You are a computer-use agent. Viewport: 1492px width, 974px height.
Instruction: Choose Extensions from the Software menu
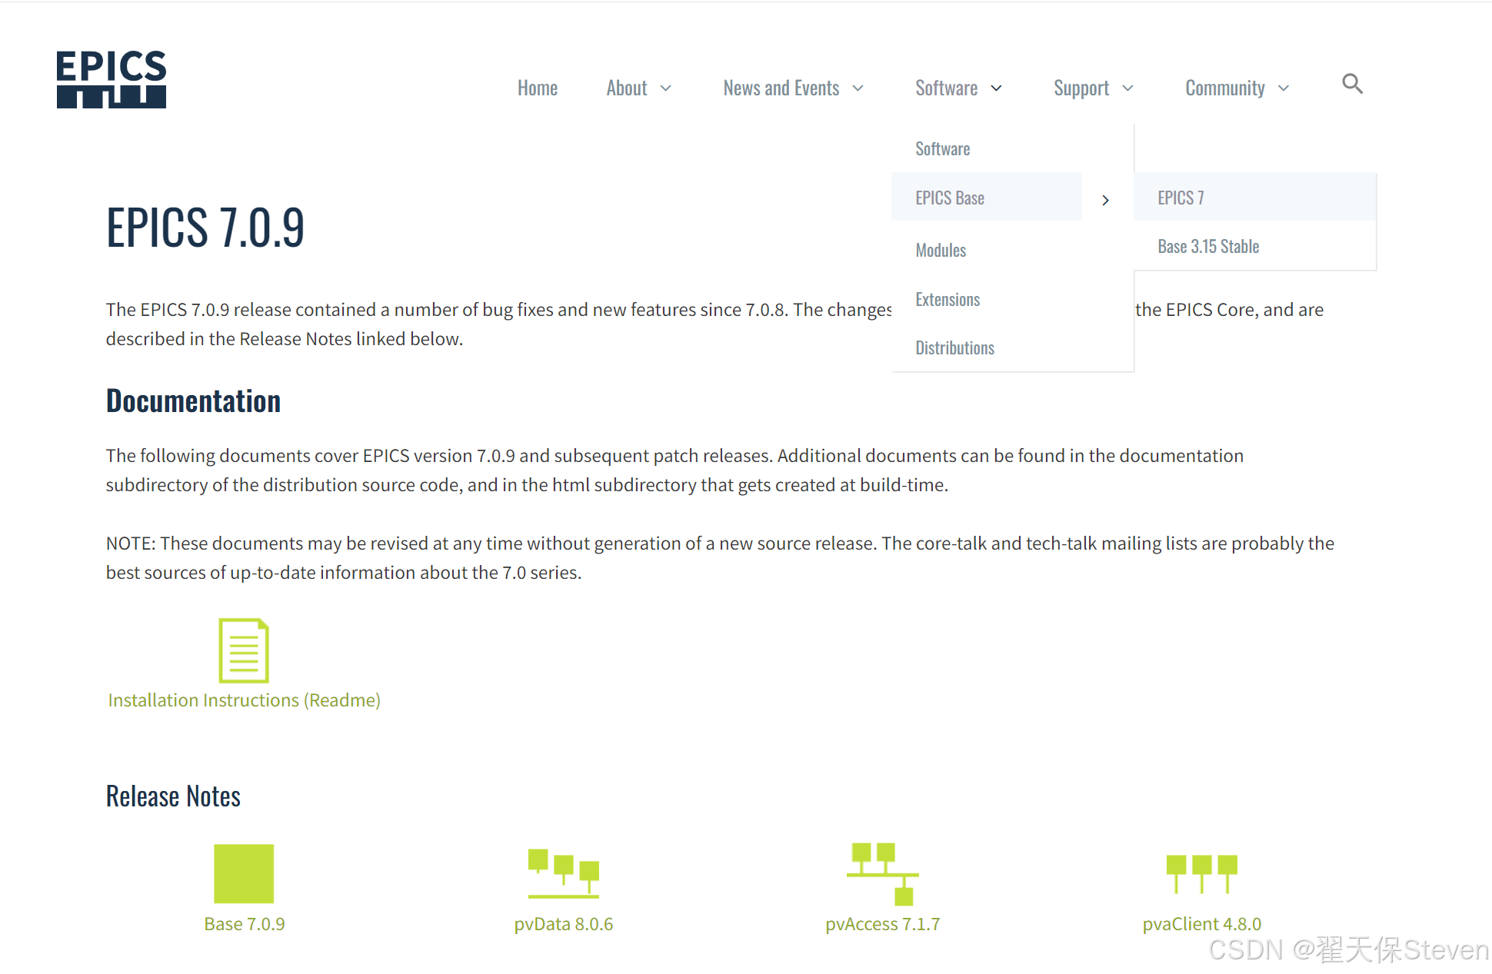tap(947, 299)
